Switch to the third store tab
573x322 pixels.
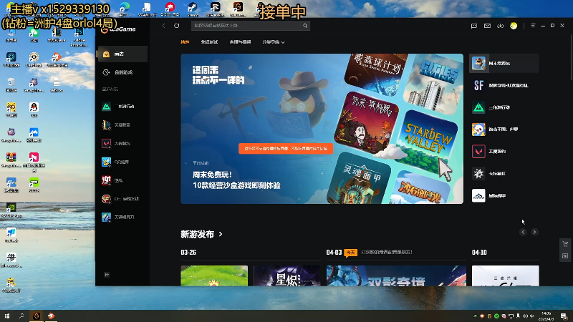coord(240,42)
